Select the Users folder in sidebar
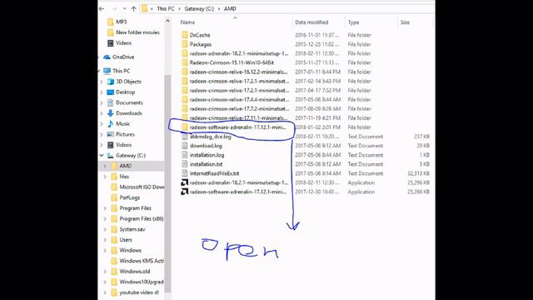 126,240
